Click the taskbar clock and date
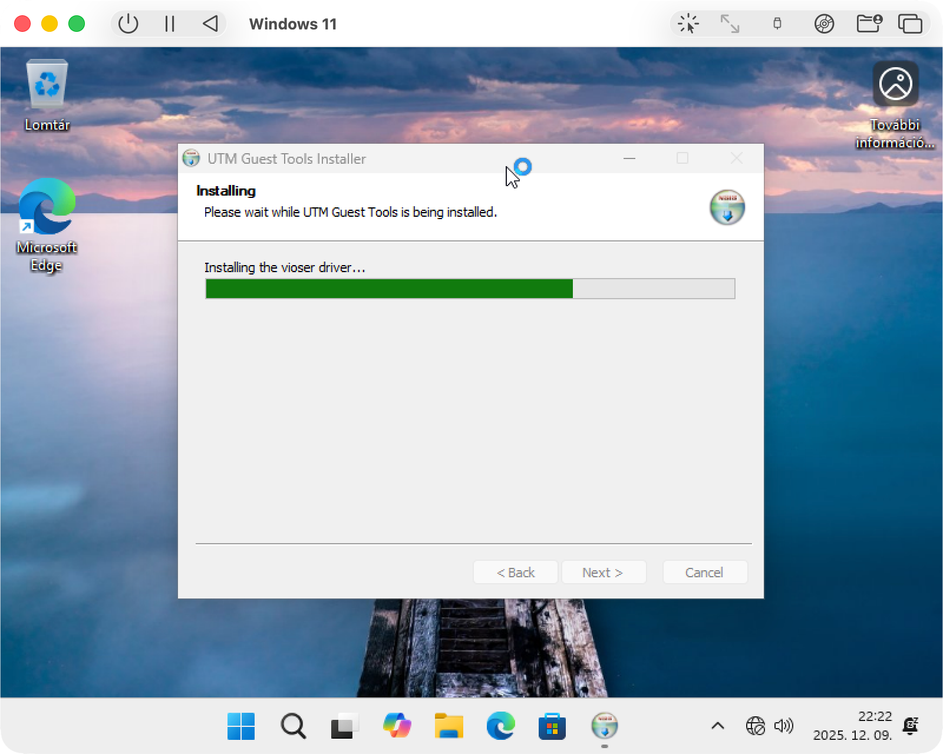943x754 pixels. pyautogui.click(x=852, y=726)
